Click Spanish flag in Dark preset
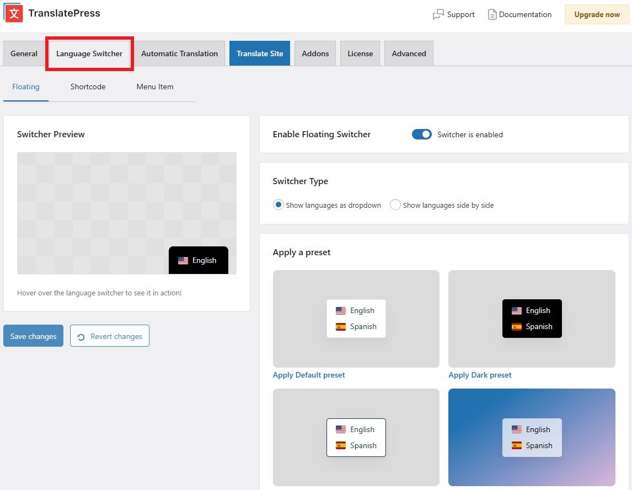The image size is (632, 490). pyautogui.click(x=517, y=326)
